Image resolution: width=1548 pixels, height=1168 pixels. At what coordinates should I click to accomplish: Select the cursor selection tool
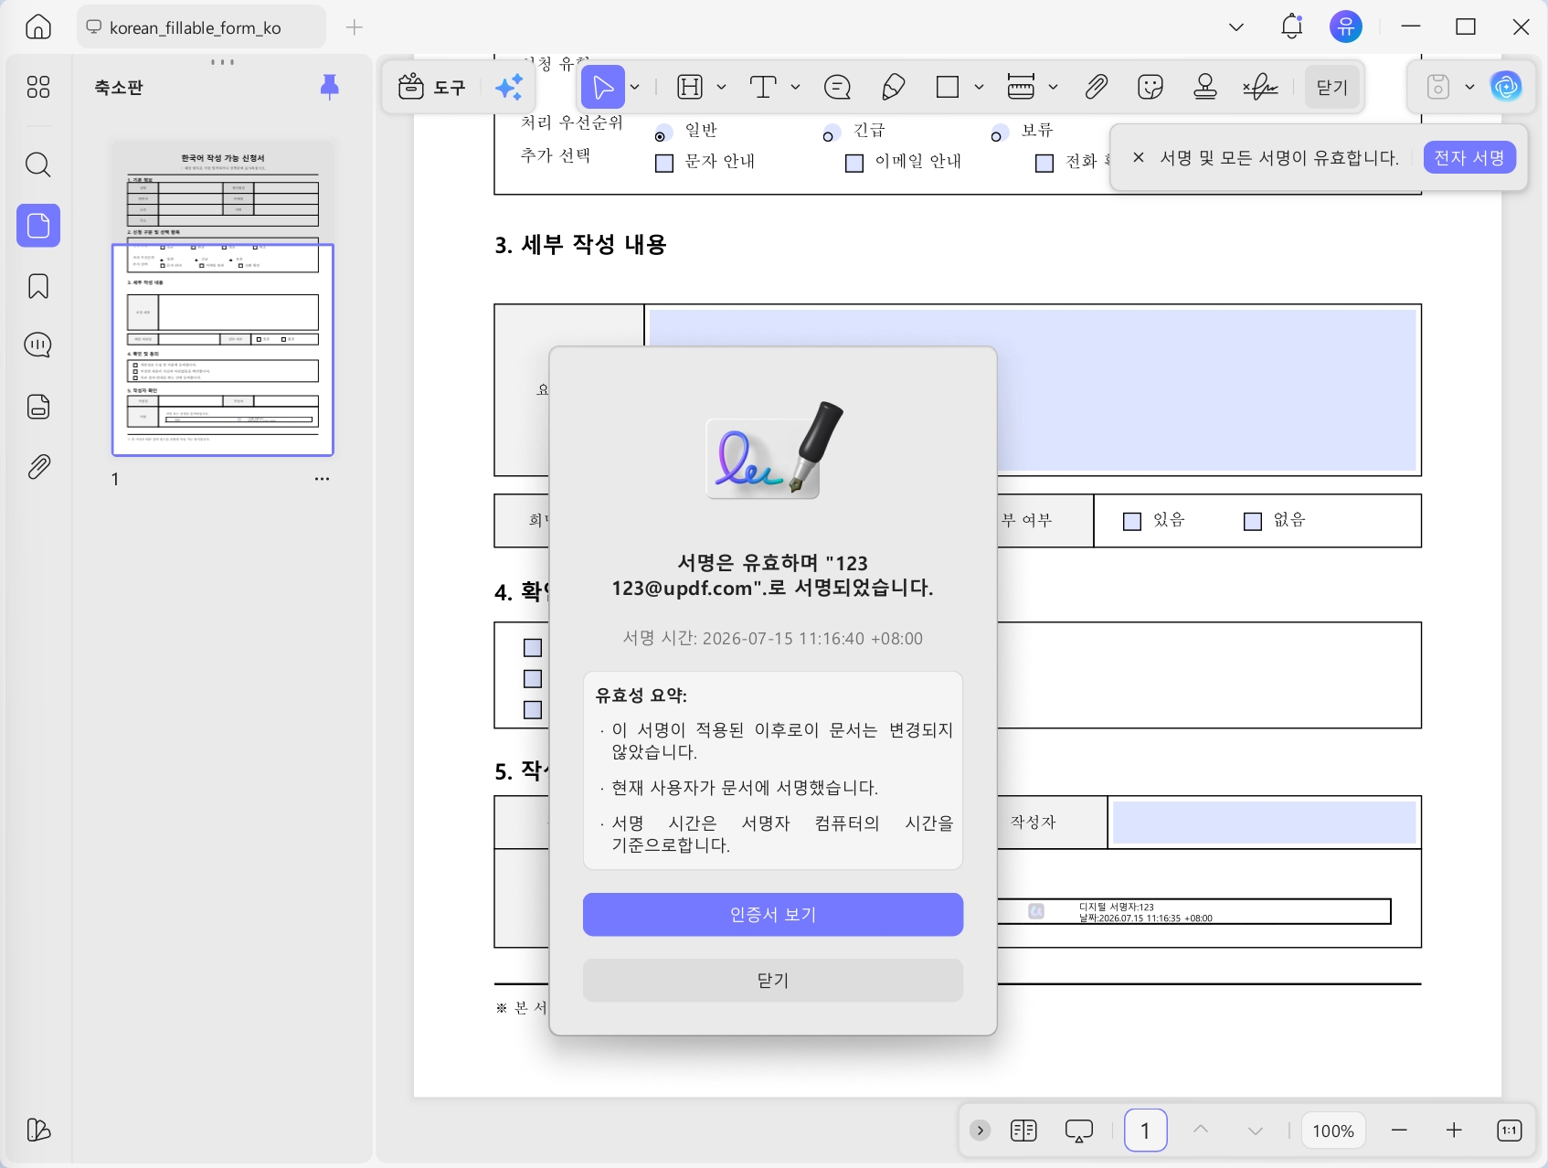click(x=603, y=87)
